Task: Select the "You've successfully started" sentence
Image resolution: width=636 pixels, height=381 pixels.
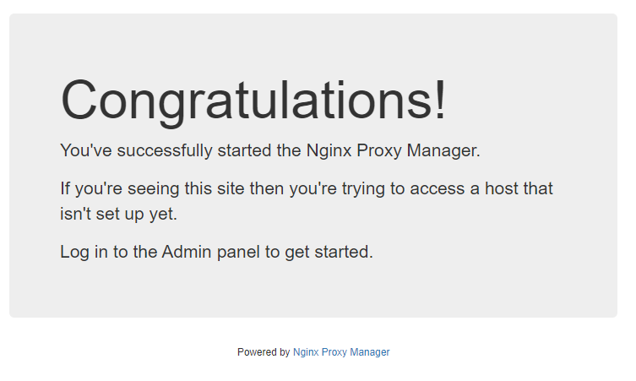Action: 270,151
